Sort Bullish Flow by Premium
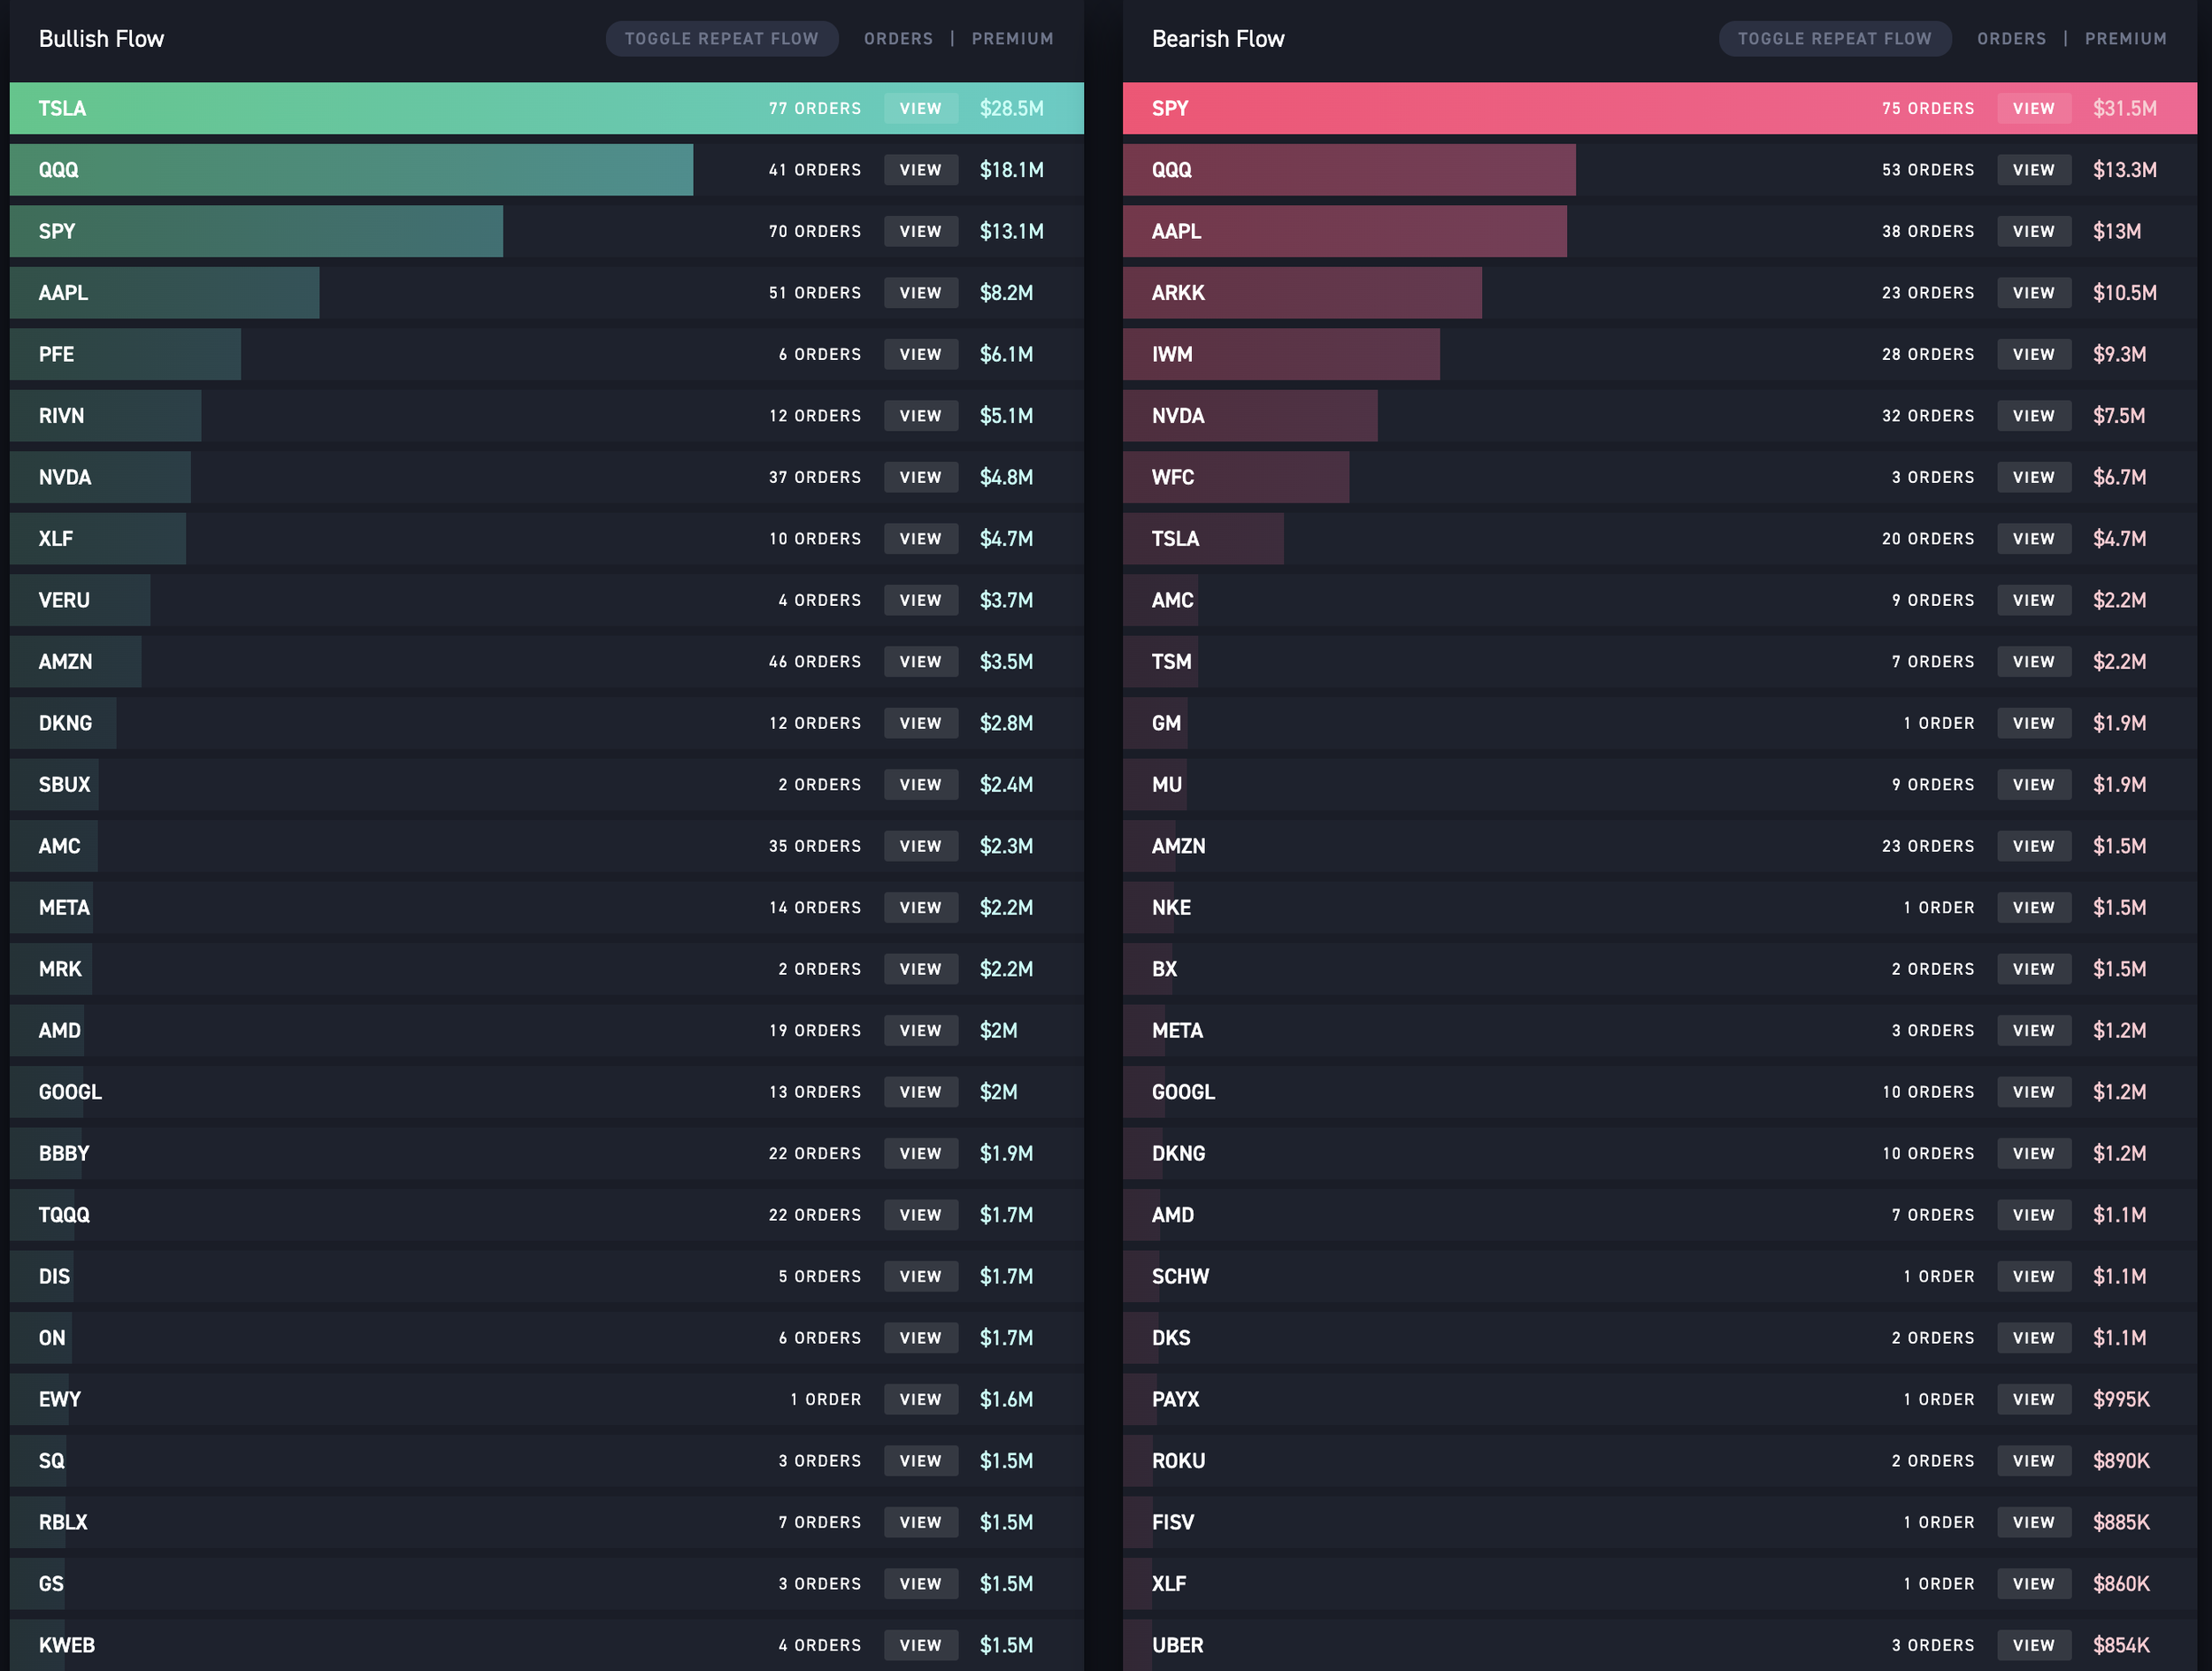2212x1671 pixels. 1012,39
